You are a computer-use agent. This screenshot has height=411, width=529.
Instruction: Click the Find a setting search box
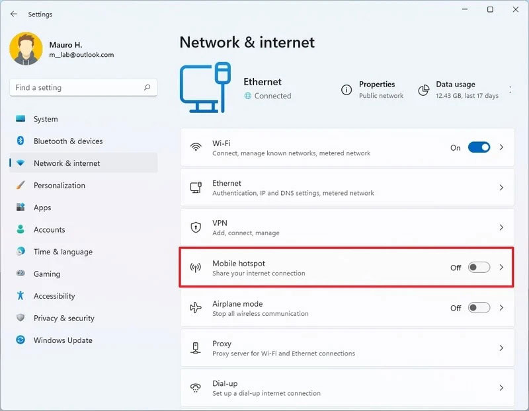click(x=76, y=87)
